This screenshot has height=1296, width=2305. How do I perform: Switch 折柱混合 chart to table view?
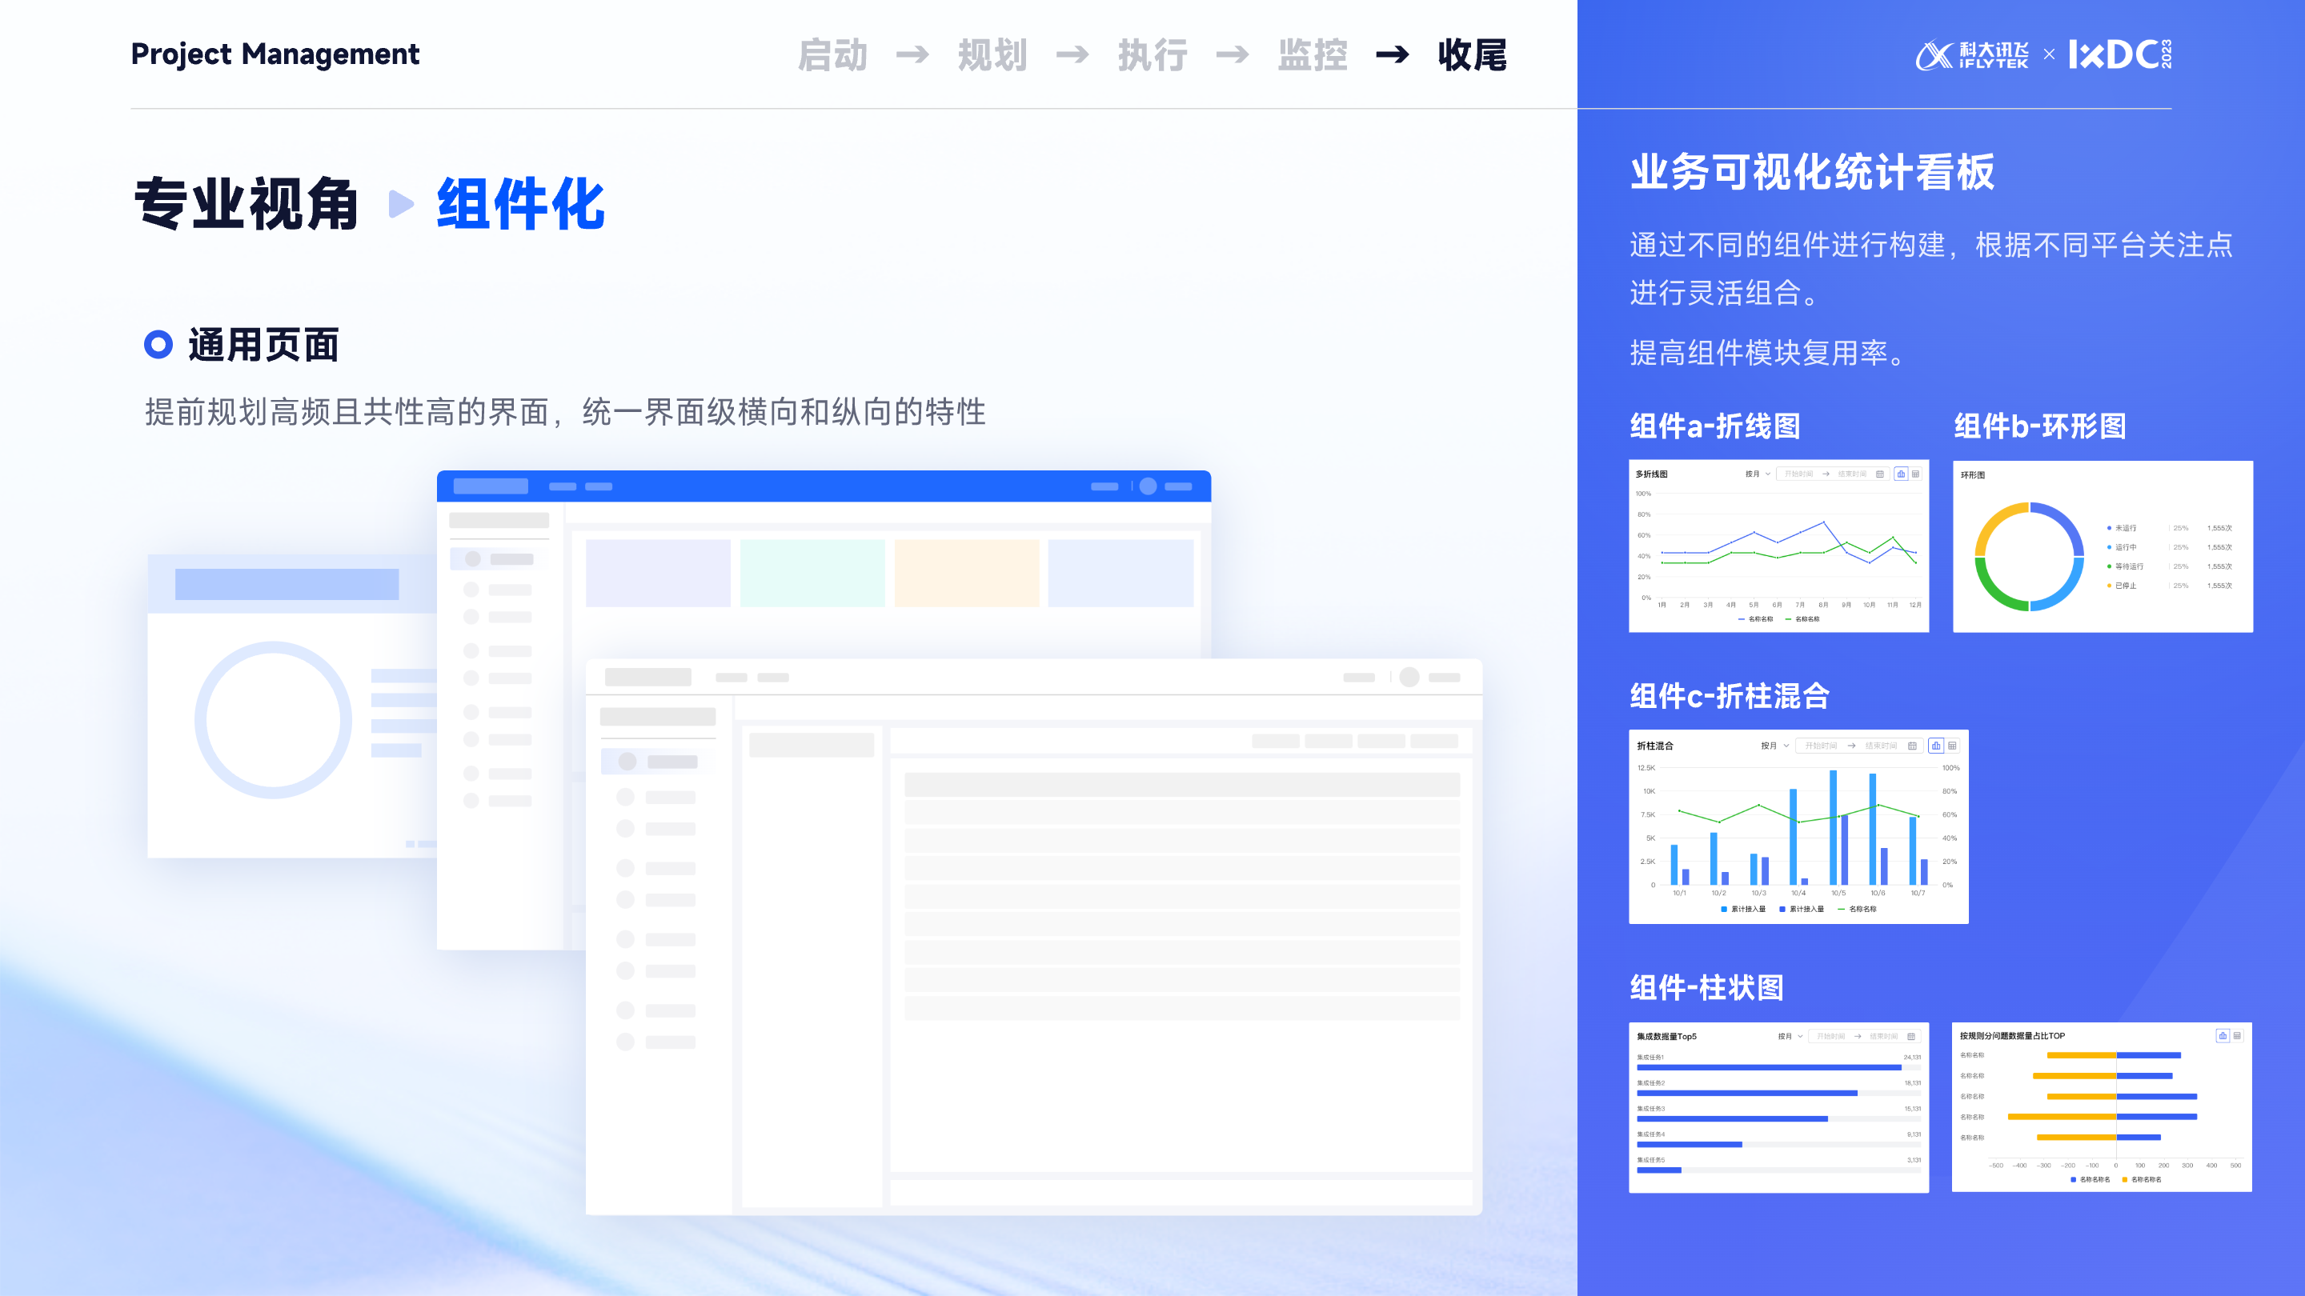click(x=1954, y=747)
